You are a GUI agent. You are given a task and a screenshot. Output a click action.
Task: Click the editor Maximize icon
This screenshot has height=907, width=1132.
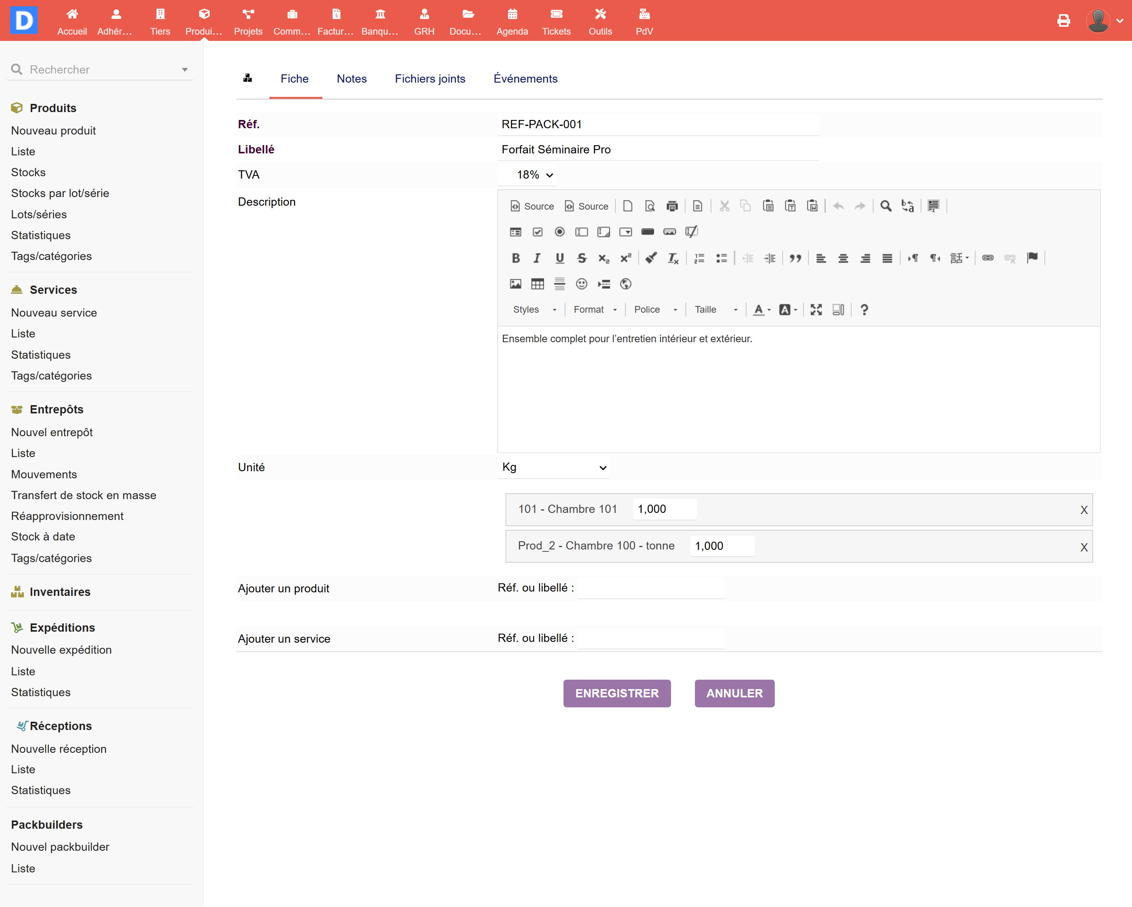(816, 310)
